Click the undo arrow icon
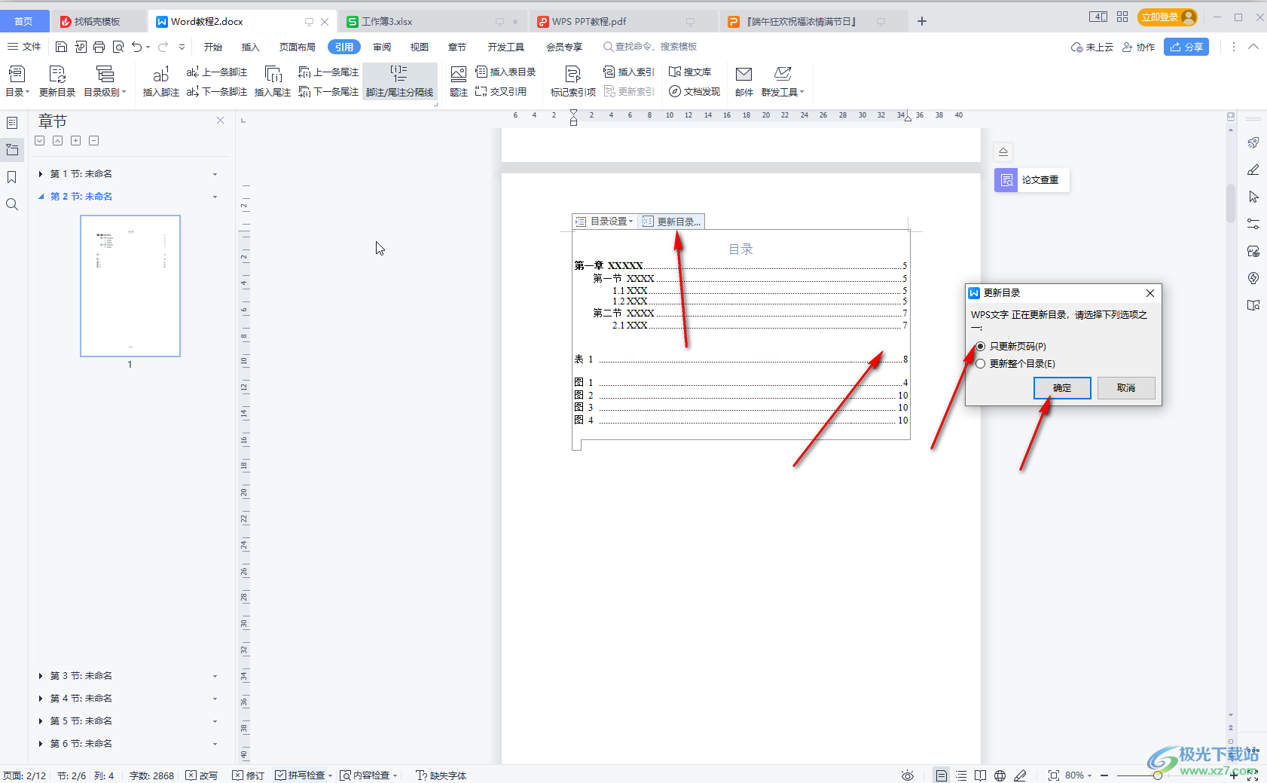1267x783 pixels. (136, 47)
